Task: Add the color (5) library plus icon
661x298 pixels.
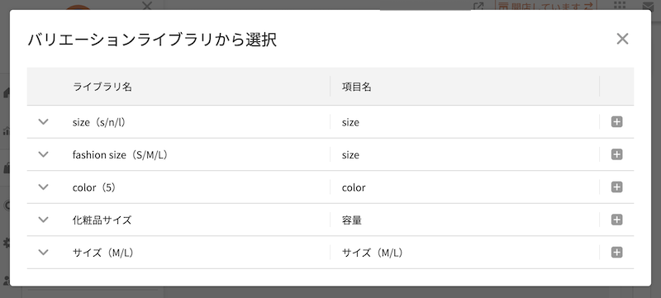Action: pyautogui.click(x=616, y=187)
